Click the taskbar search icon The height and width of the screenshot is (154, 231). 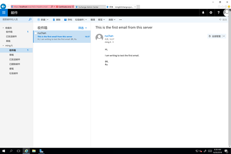pyautogui.click(x=11, y=151)
